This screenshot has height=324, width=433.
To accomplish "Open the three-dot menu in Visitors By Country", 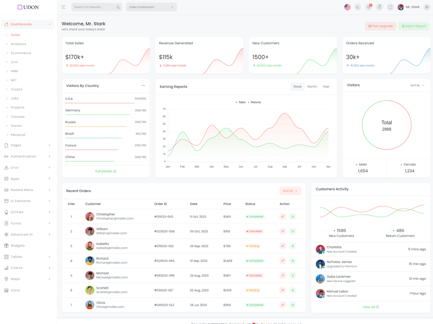I will [x=143, y=86].
